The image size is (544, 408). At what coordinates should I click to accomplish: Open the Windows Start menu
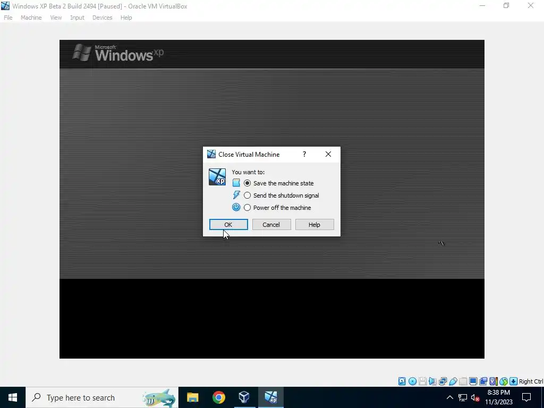point(13,397)
